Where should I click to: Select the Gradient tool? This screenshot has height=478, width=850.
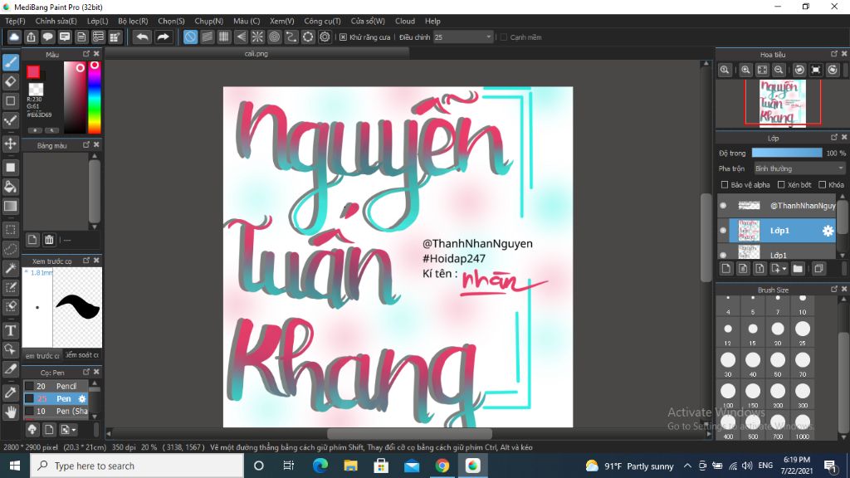coord(10,206)
